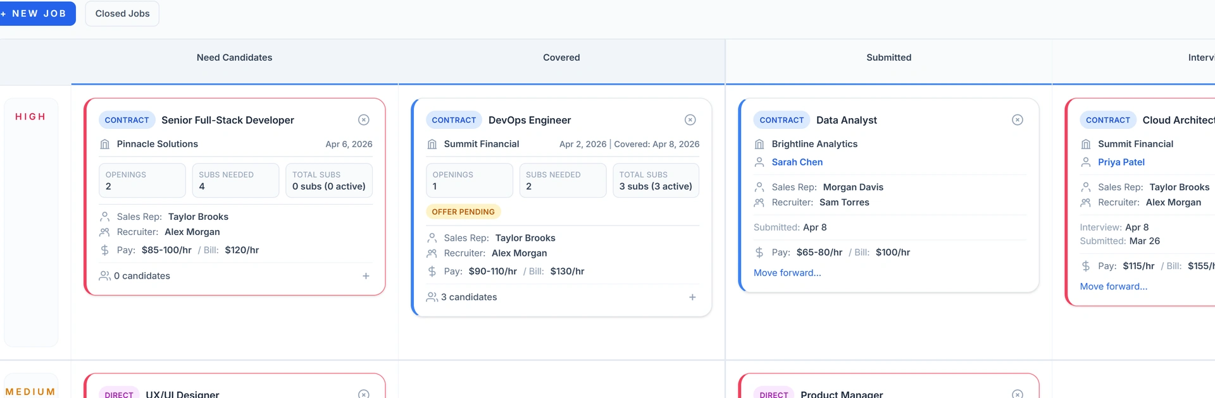Click Submitted: Apr 8 date text
1215x398 pixels.
[790, 227]
